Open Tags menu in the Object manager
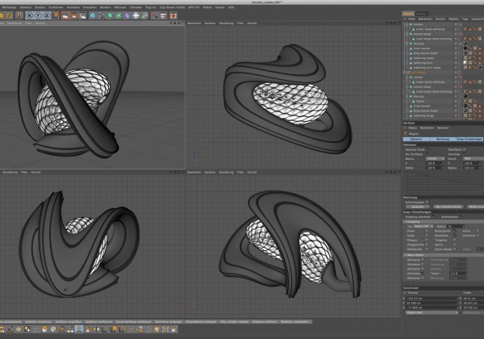This screenshot has height=339, width=484. click(465, 19)
